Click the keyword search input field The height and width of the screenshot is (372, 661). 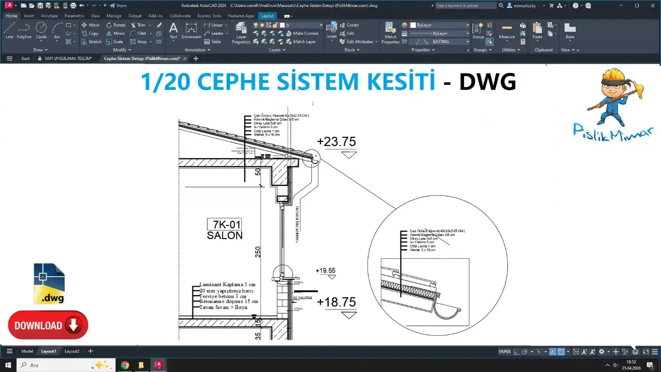coord(466,5)
